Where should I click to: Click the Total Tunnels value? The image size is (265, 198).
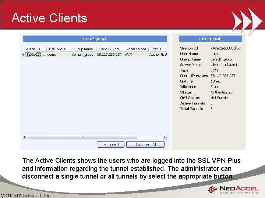click(212, 109)
